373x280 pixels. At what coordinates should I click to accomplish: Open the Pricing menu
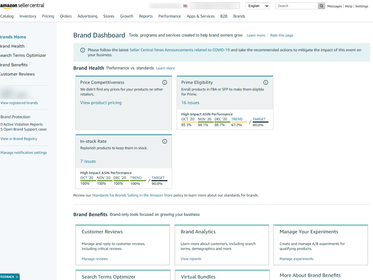click(x=48, y=16)
